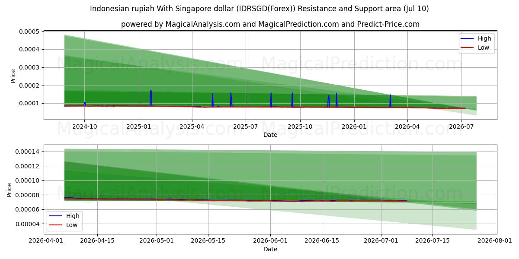Click the 2026-01 x-axis tick label
519x259 pixels.
pos(354,127)
